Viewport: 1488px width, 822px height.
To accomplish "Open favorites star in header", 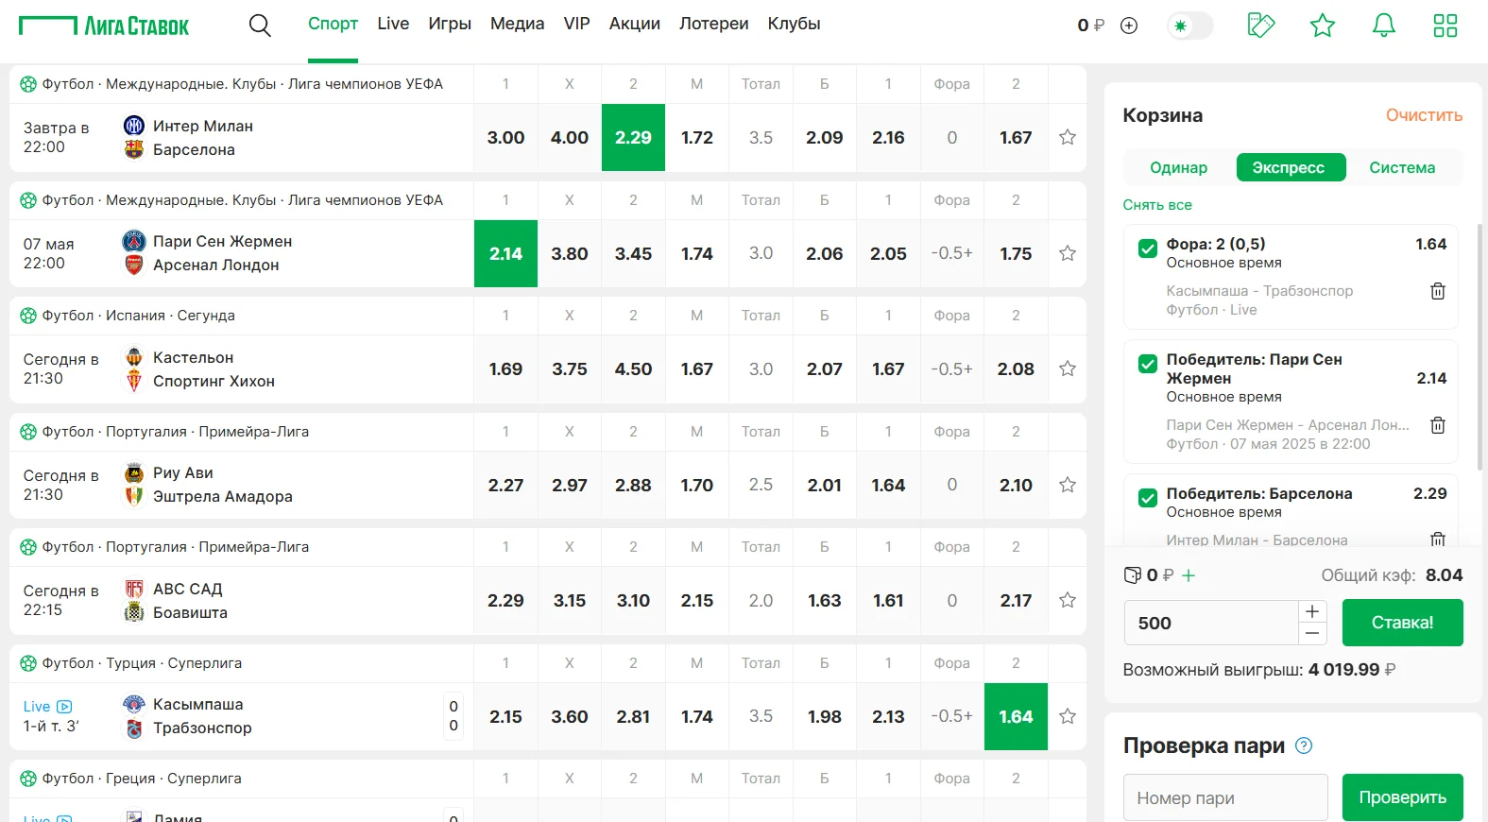I will pos(1323,26).
